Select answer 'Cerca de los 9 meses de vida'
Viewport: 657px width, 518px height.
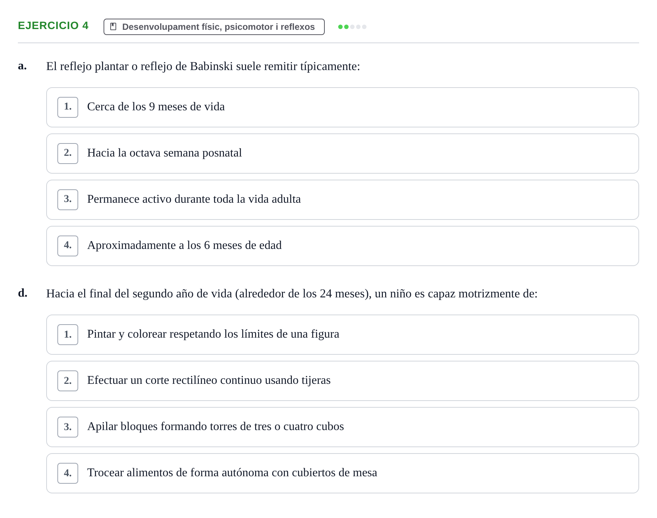coord(343,107)
